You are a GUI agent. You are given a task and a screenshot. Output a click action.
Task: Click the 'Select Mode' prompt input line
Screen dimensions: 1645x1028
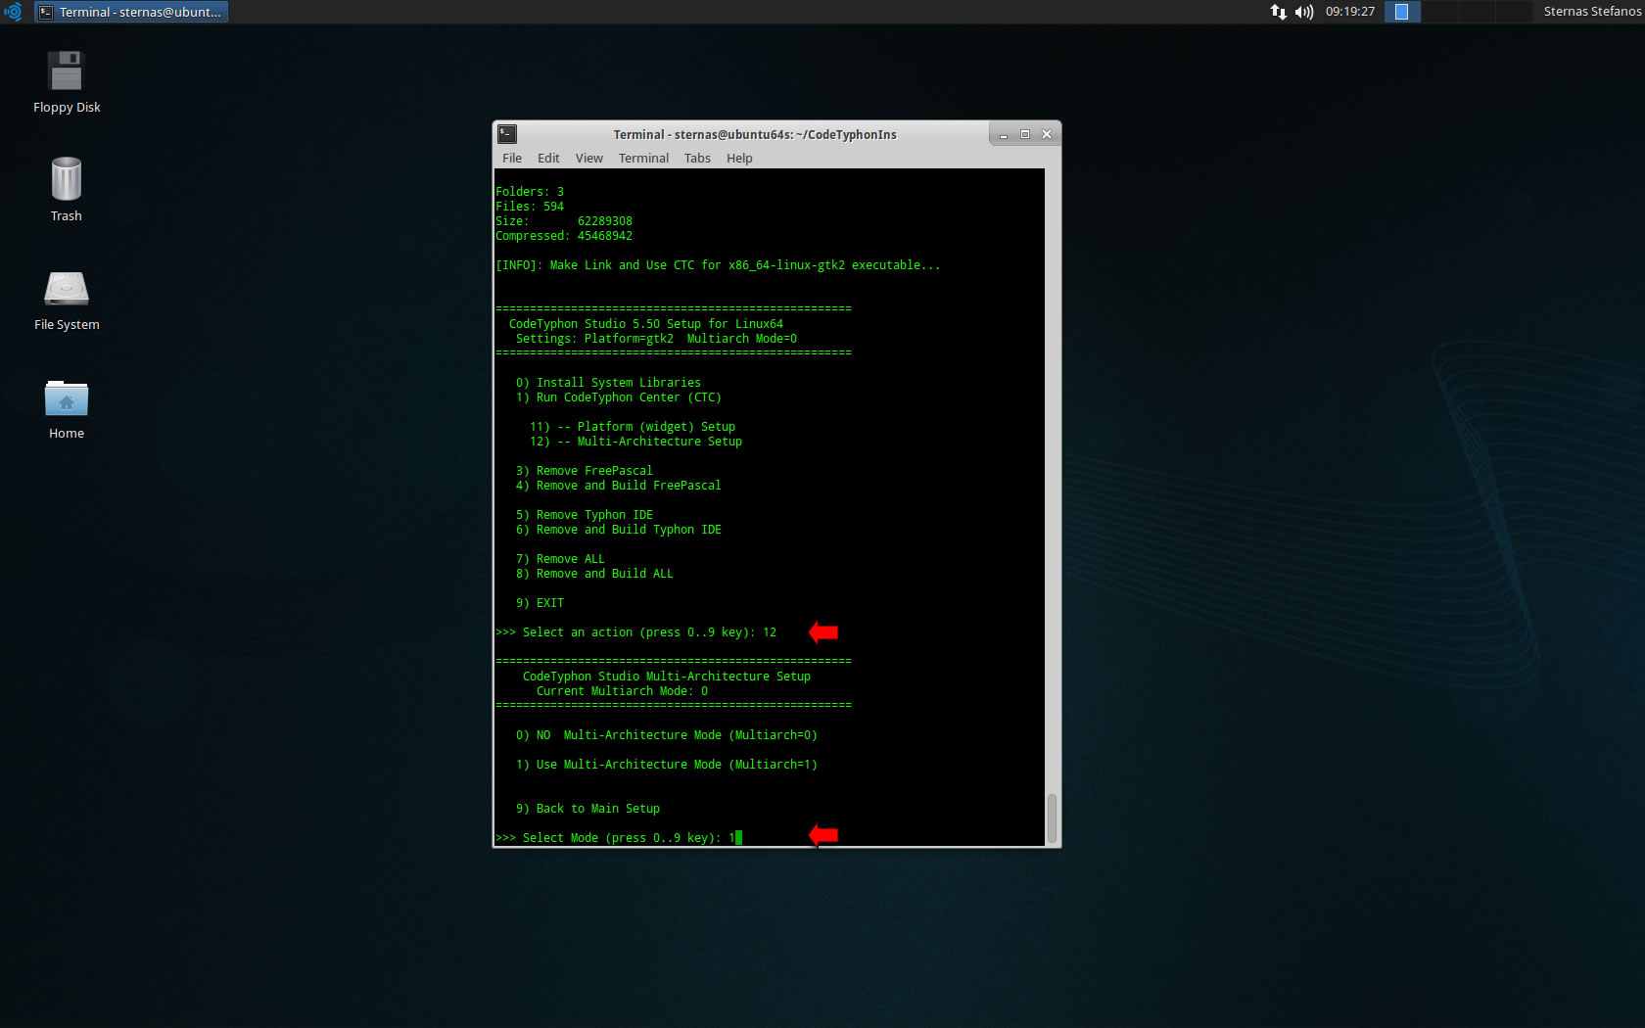click(619, 838)
